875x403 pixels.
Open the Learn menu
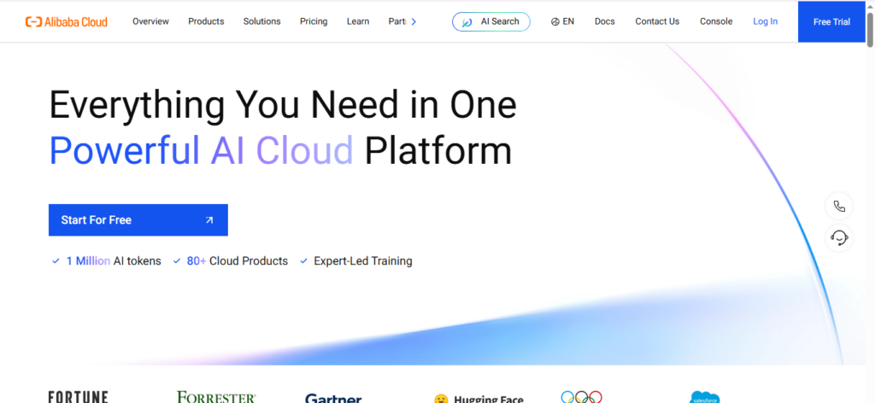click(x=358, y=21)
